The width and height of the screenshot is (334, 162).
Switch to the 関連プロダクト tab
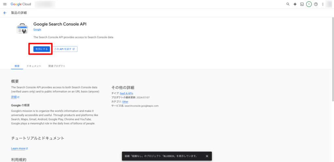point(57,66)
